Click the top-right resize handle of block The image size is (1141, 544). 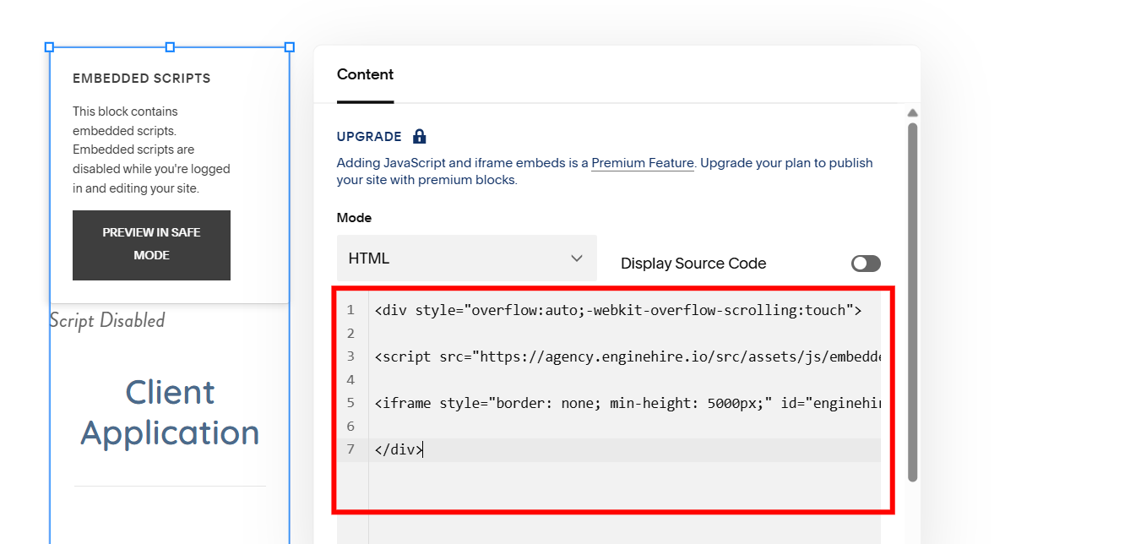290,47
